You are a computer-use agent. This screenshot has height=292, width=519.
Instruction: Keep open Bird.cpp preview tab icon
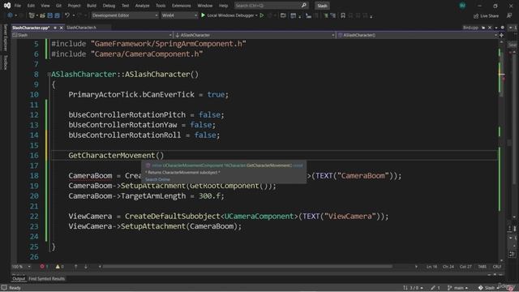483,28
